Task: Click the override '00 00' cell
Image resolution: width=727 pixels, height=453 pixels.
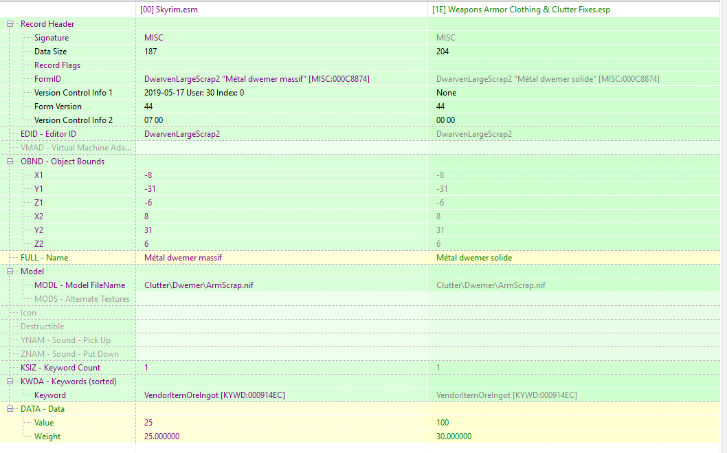Action: coord(445,120)
